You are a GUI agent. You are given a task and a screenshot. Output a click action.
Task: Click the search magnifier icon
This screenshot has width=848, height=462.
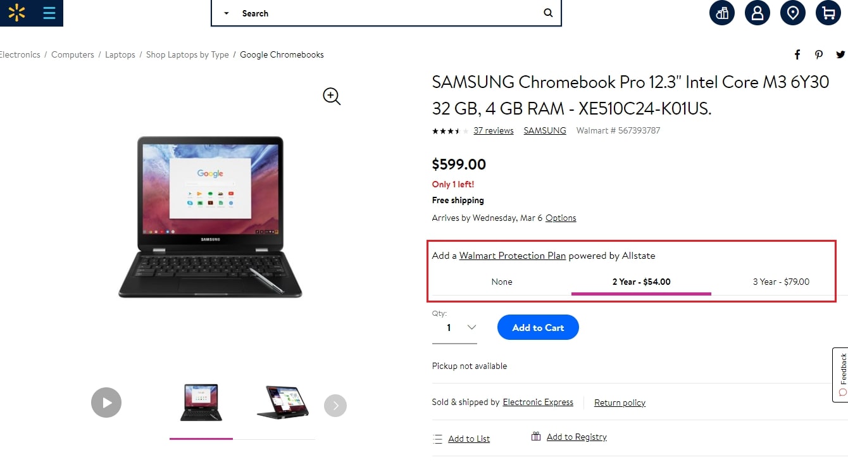pyautogui.click(x=548, y=13)
